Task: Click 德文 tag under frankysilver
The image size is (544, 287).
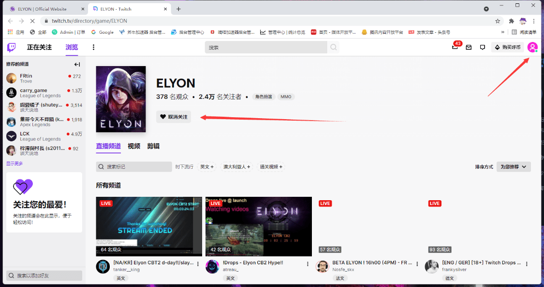Action: click(x=450, y=278)
